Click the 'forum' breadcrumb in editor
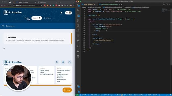The image size is (172, 96). 89,7
